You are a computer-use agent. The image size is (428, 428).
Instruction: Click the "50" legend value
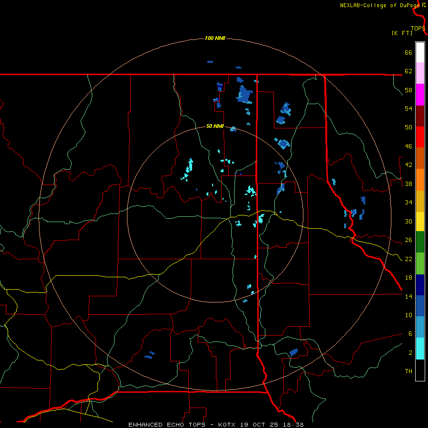pyautogui.click(x=409, y=127)
